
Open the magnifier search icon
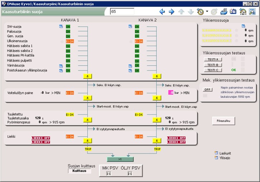point(252,12)
